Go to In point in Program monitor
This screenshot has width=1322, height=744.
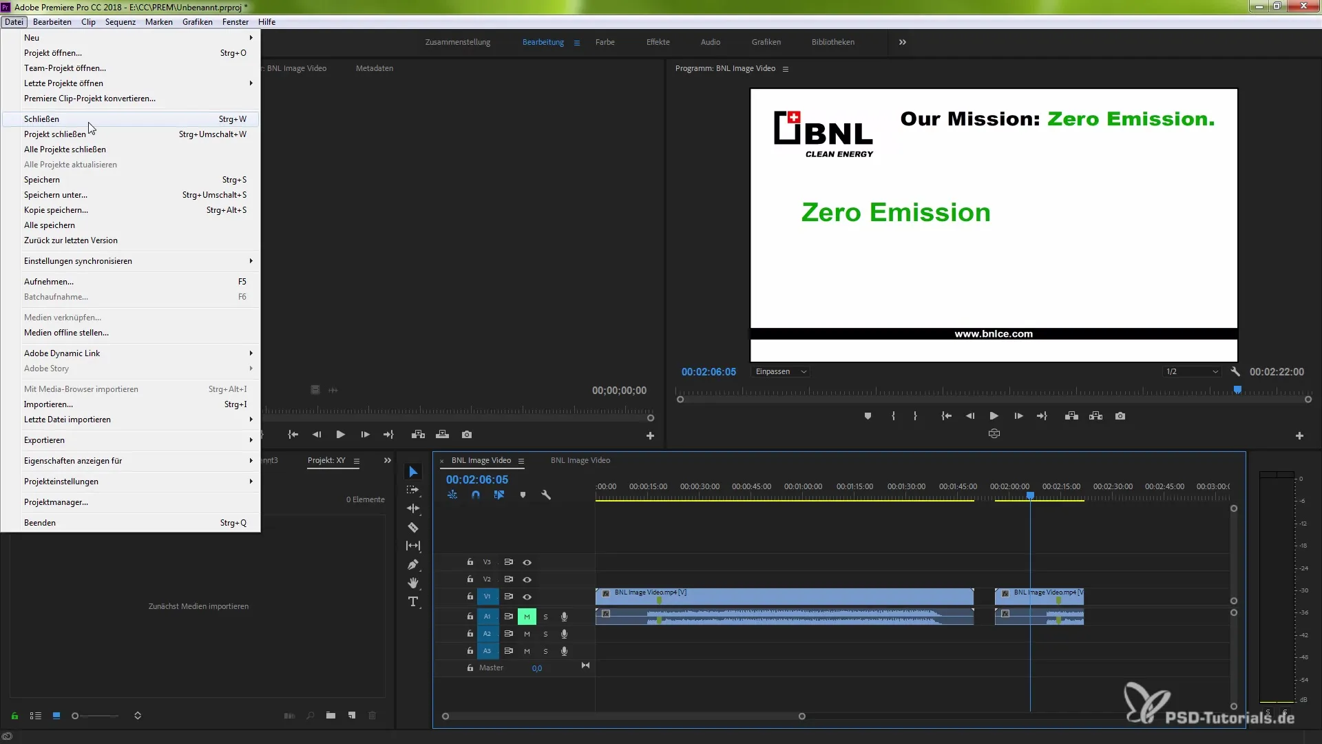click(x=947, y=416)
